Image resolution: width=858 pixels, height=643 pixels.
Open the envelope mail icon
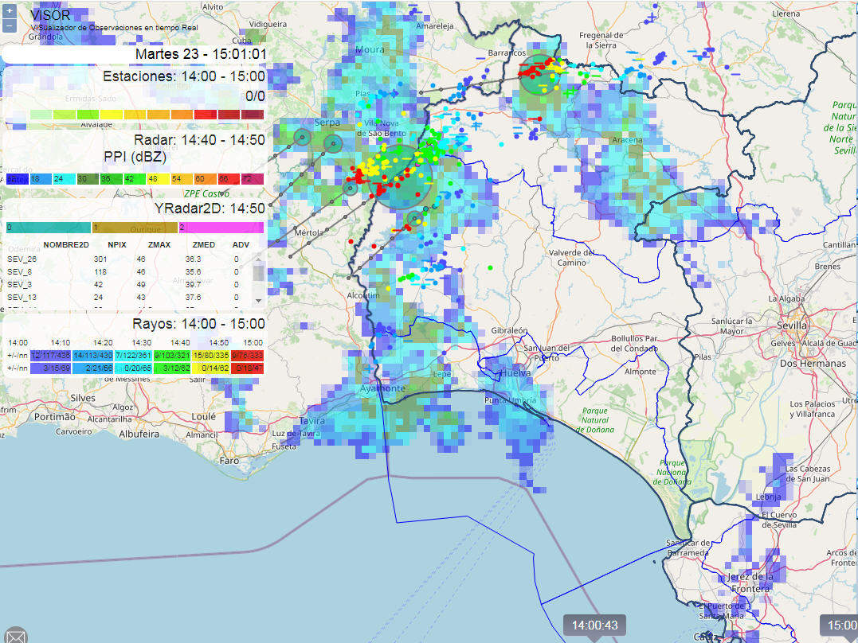(x=15, y=636)
